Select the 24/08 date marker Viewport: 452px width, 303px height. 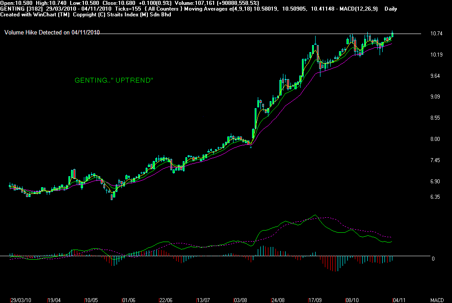(x=278, y=300)
